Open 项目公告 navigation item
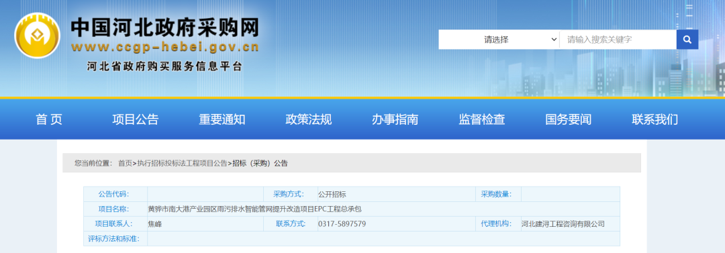The image size is (725, 253). pyautogui.click(x=136, y=120)
